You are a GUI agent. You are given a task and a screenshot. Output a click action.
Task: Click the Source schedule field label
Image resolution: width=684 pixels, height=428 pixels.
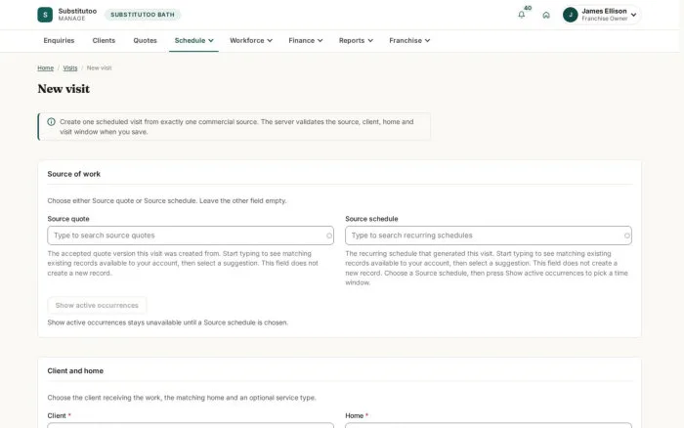point(371,219)
